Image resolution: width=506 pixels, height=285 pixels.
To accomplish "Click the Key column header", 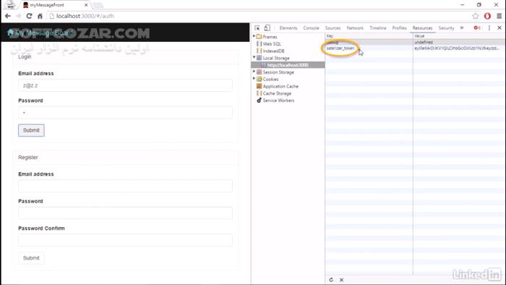I will (x=369, y=36).
